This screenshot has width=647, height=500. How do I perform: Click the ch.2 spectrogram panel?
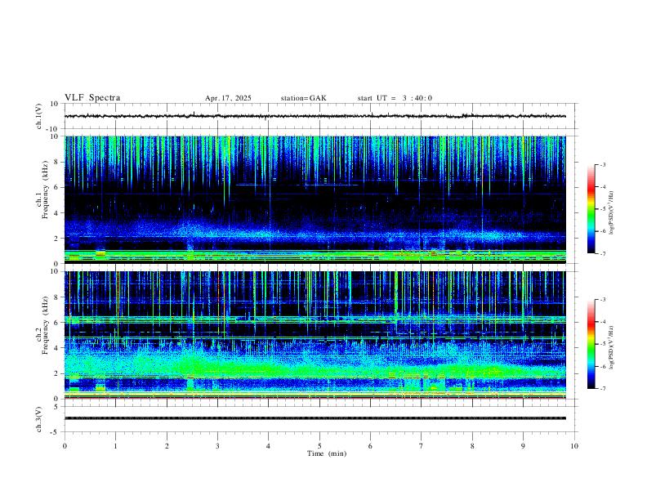pyautogui.click(x=315, y=335)
